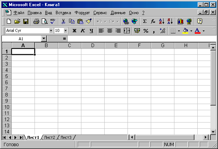This screenshot has height=149, width=218.
Task: Sort ascending with the А-Я icon
Action: coord(162,21)
